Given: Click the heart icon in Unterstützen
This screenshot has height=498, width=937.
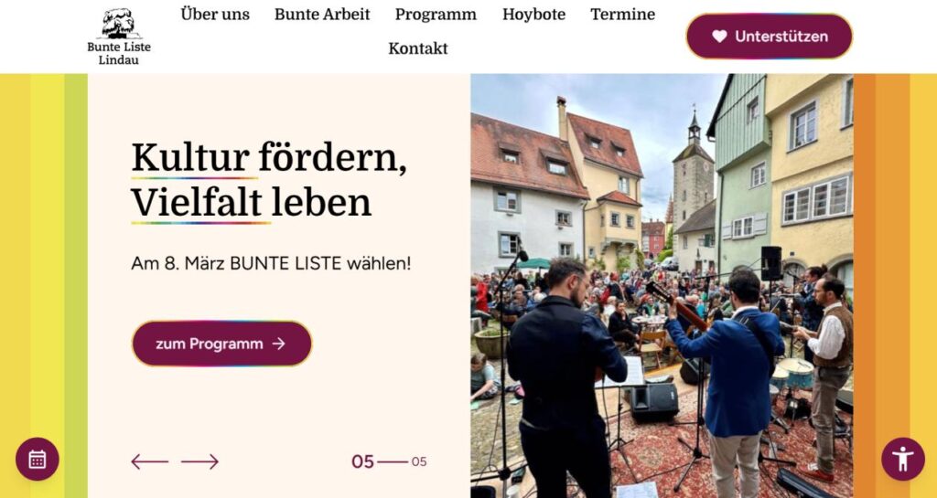Looking at the screenshot, I should (x=719, y=37).
